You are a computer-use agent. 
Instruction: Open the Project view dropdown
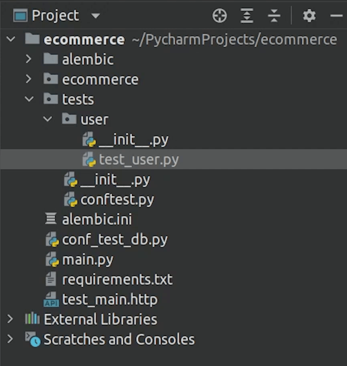click(95, 16)
